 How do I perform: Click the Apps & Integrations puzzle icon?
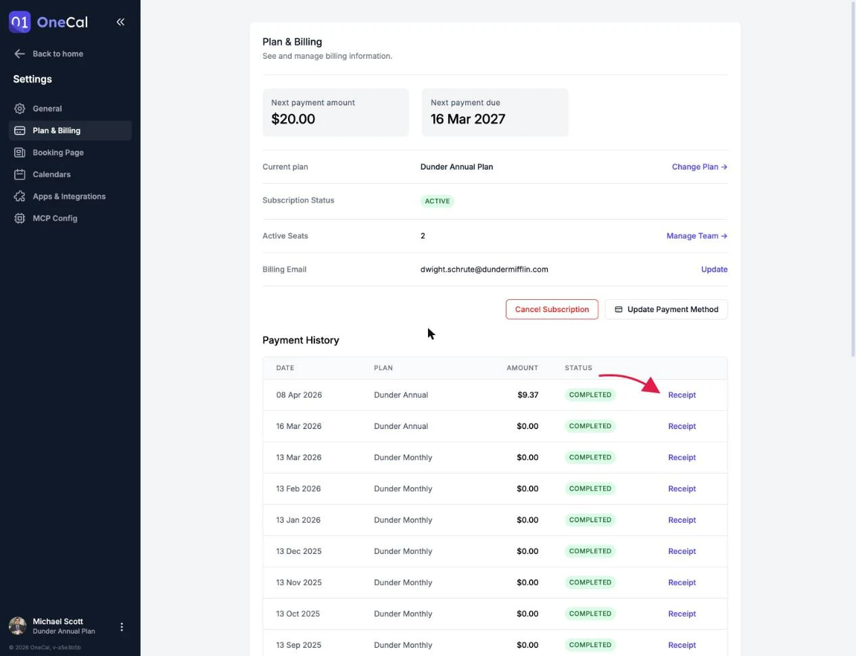(20, 197)
